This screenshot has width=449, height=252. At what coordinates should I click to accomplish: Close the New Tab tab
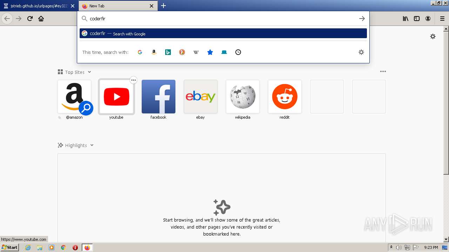coord(152,6)
